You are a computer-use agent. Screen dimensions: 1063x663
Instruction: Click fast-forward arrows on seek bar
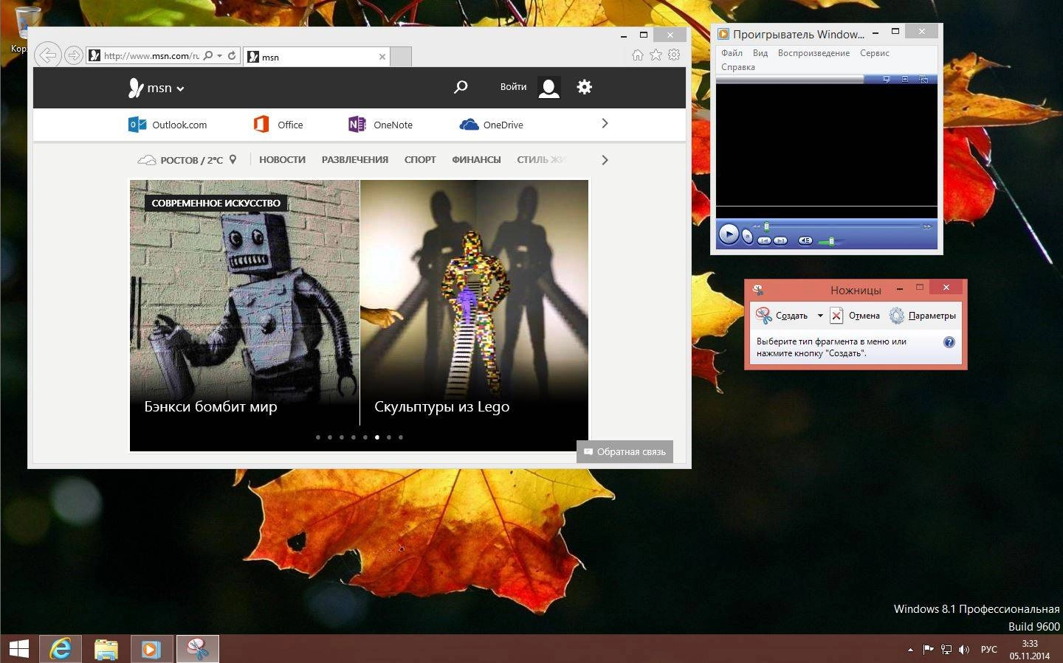(927, 226)
